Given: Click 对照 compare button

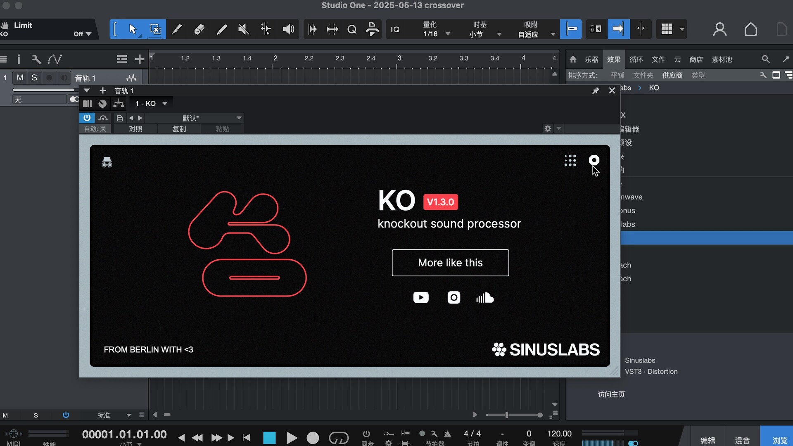Looking at the screenshot, I should (x=135, y=129).
